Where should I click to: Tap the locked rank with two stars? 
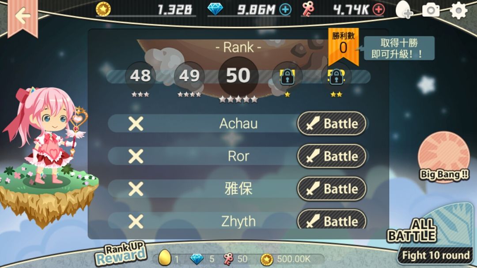tap(336, 77)
